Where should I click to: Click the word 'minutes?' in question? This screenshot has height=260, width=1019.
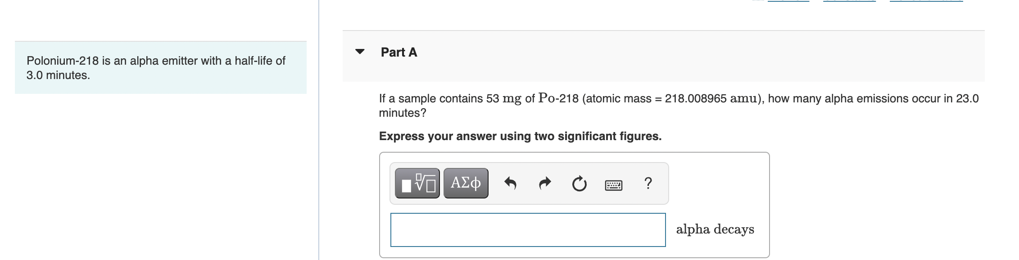(x=403, y=113)
